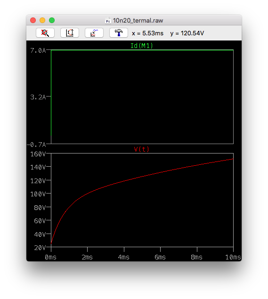
Task: Maximize window using green button
Action: (52, 20)
